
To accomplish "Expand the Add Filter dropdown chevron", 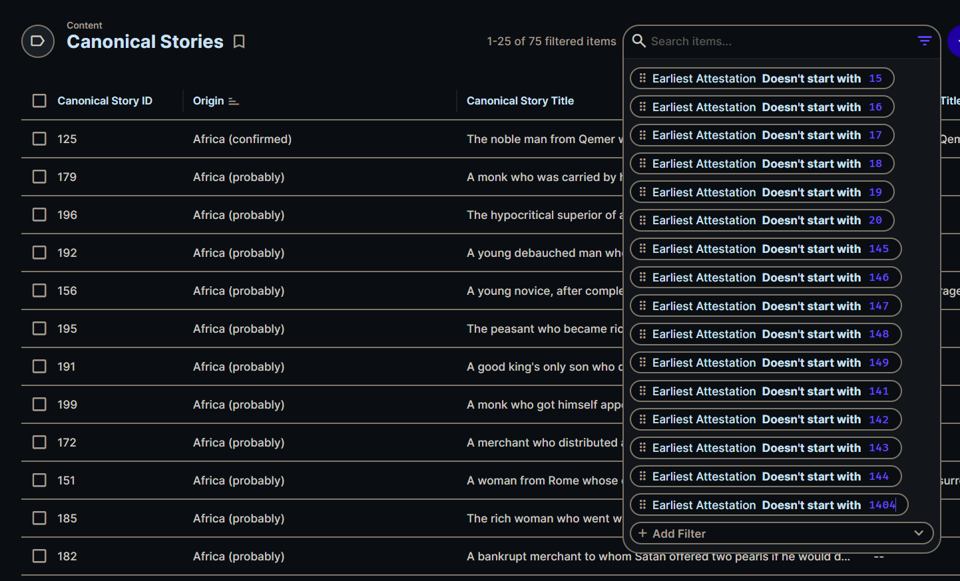I will [919, 533].
